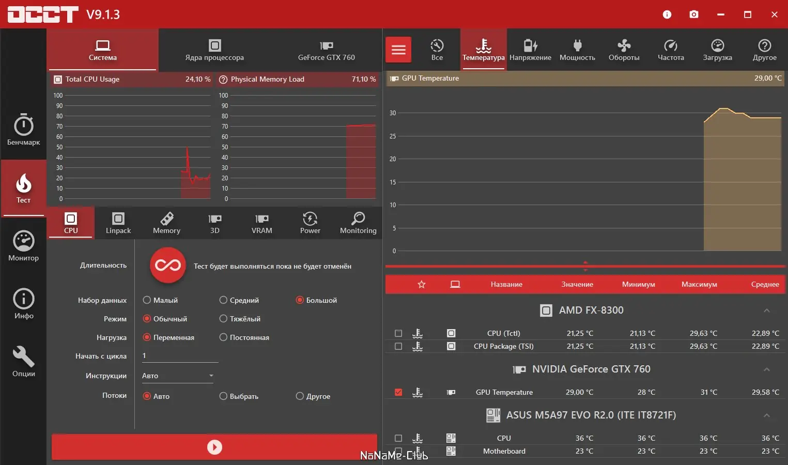Open the Инструкции dropdown set to Авто
Image resolution: width=788 pixels, height=465 pixels.
[178, 376]
